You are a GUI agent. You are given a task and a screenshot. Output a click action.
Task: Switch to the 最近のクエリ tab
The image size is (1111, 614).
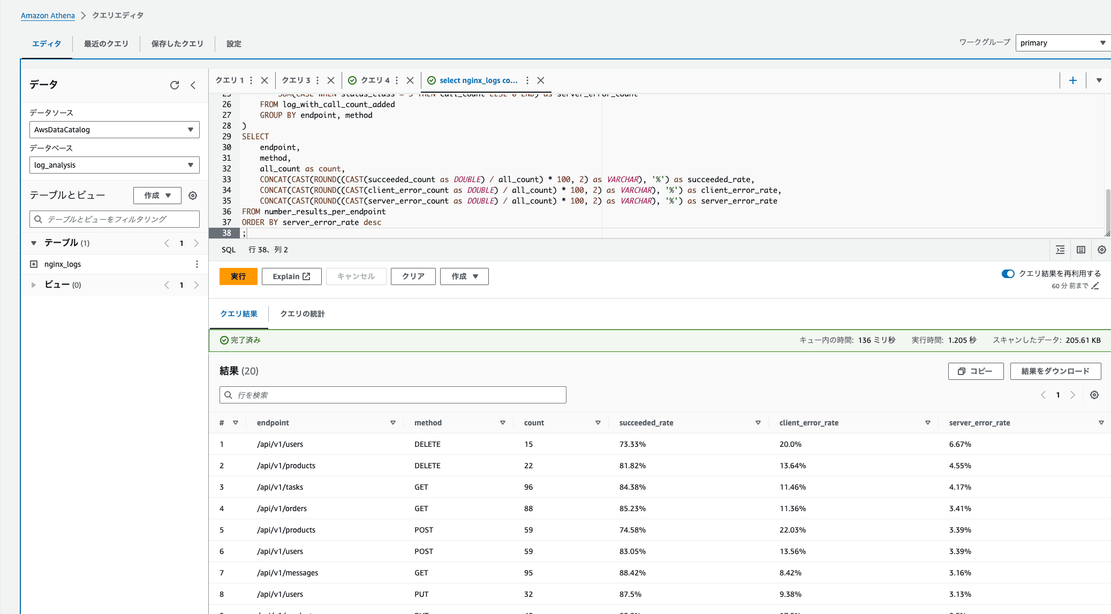pos(106,44)
